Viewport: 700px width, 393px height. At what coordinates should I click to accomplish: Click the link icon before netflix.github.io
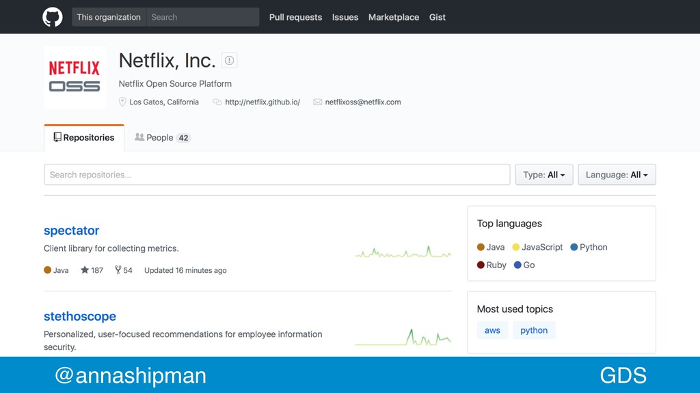pos(217,102)
